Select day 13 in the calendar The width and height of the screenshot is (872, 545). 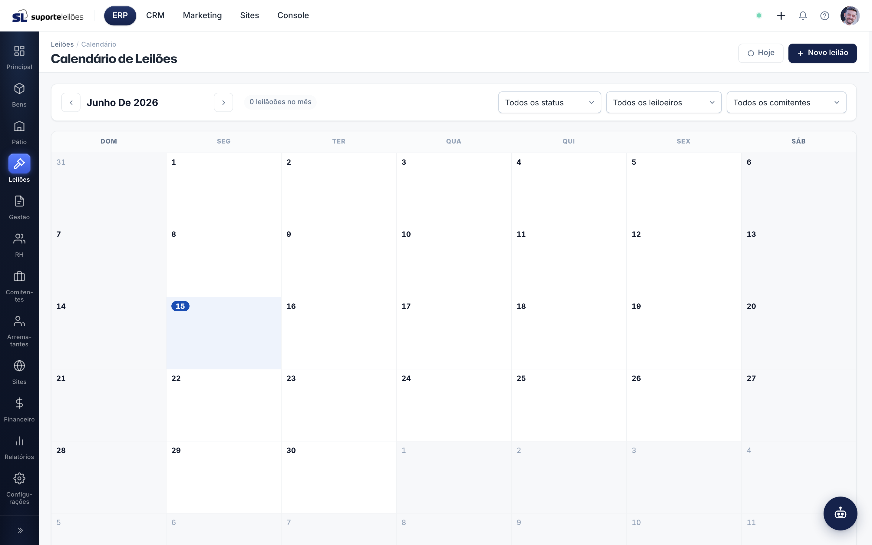pos(798,261)
